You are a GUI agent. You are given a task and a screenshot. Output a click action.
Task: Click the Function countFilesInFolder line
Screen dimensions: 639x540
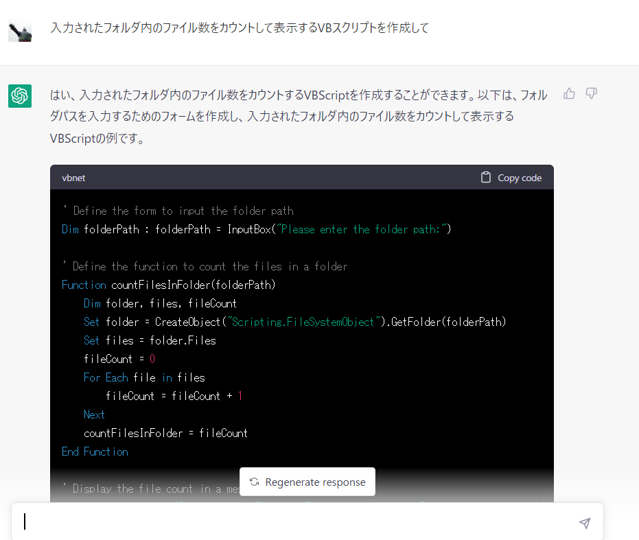(169, 285)
